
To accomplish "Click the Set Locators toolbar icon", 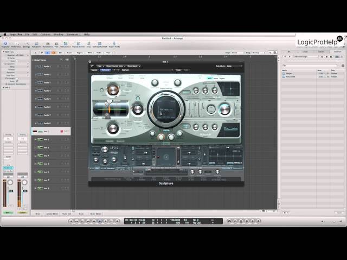I will pyautogui.click(x=66, y=44).
